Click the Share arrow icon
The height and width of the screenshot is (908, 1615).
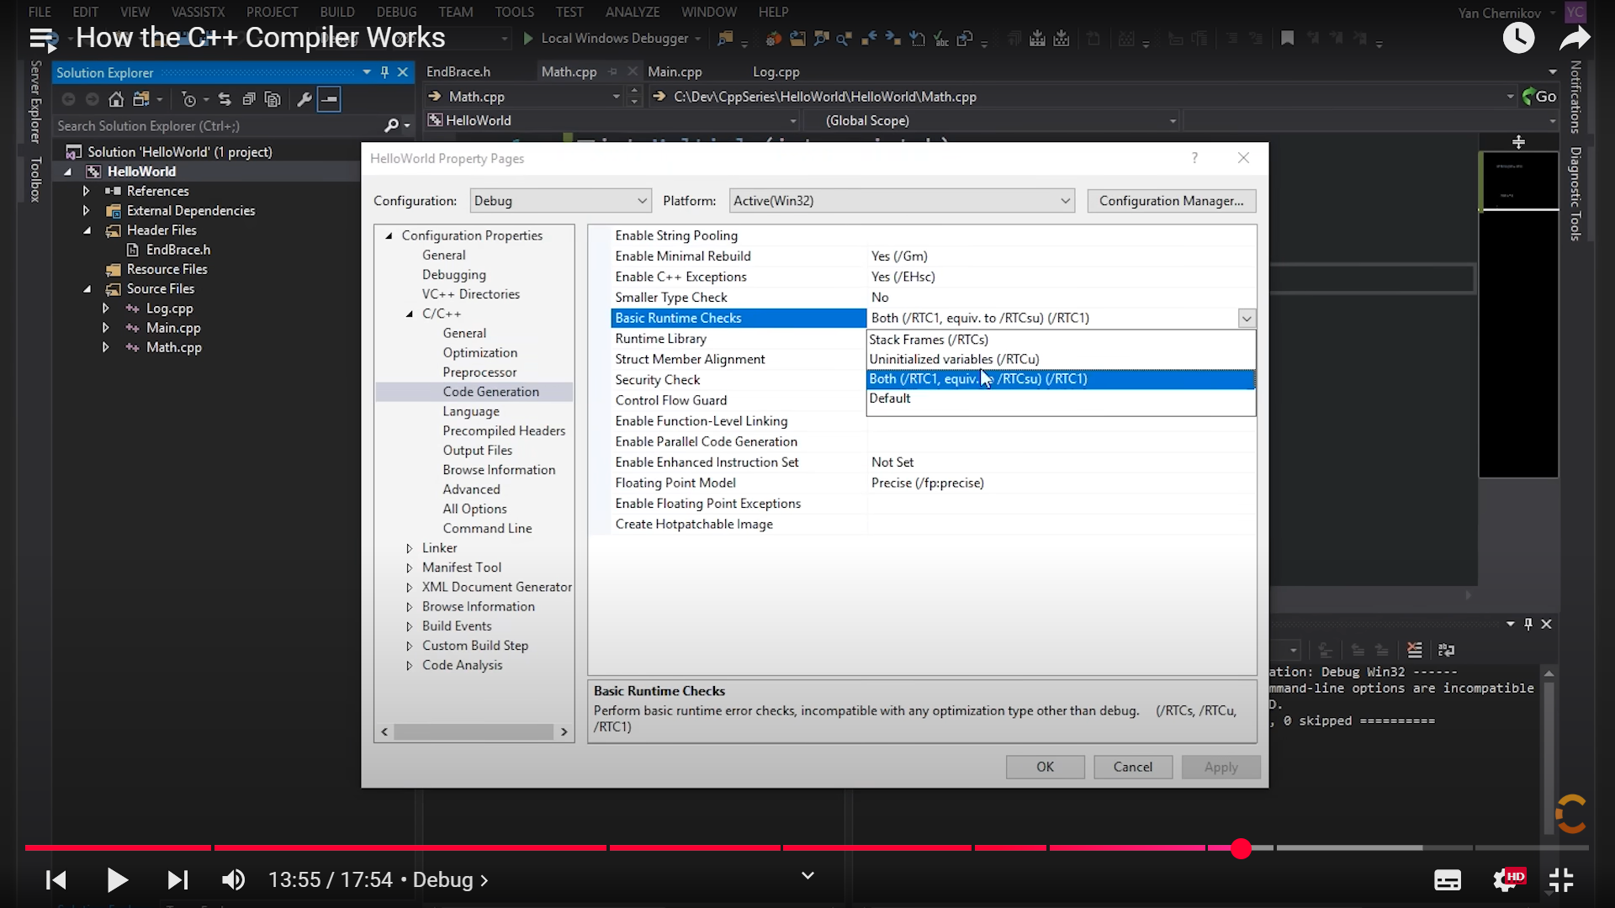click(1575, 38)
